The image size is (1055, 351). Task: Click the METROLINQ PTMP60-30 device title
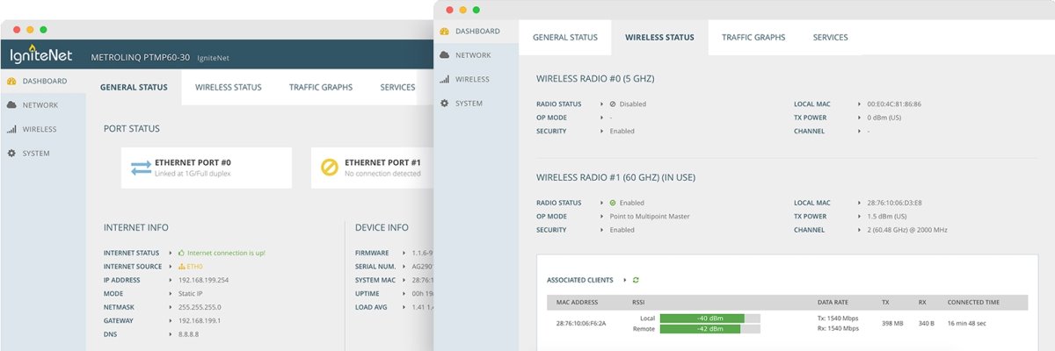click(x=141, y=58)
